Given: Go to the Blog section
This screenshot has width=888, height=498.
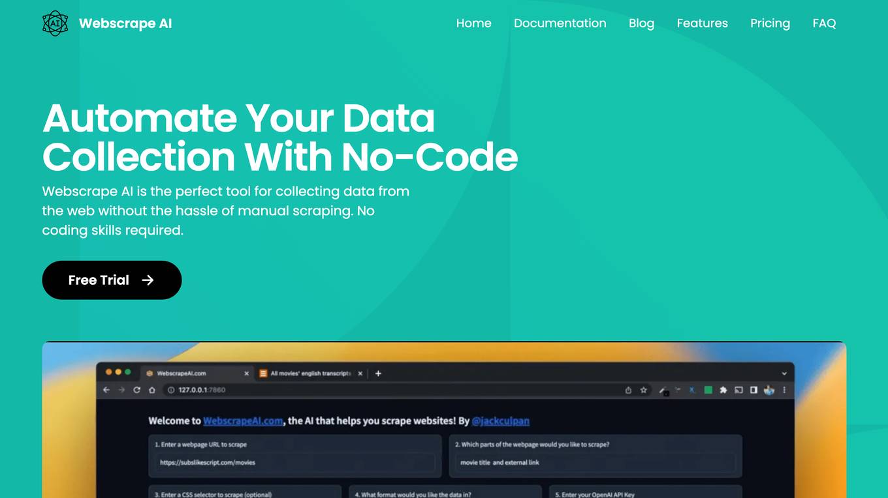Looking at the screenshot, I should 641,23.
